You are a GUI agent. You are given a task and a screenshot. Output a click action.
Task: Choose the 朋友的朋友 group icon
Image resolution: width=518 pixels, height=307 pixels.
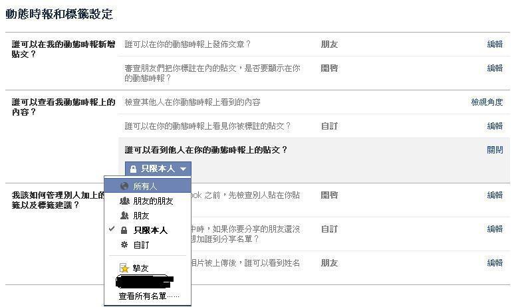coord(124,201)
